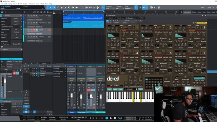Mute the Dexed mixer channel

(70, 87)
